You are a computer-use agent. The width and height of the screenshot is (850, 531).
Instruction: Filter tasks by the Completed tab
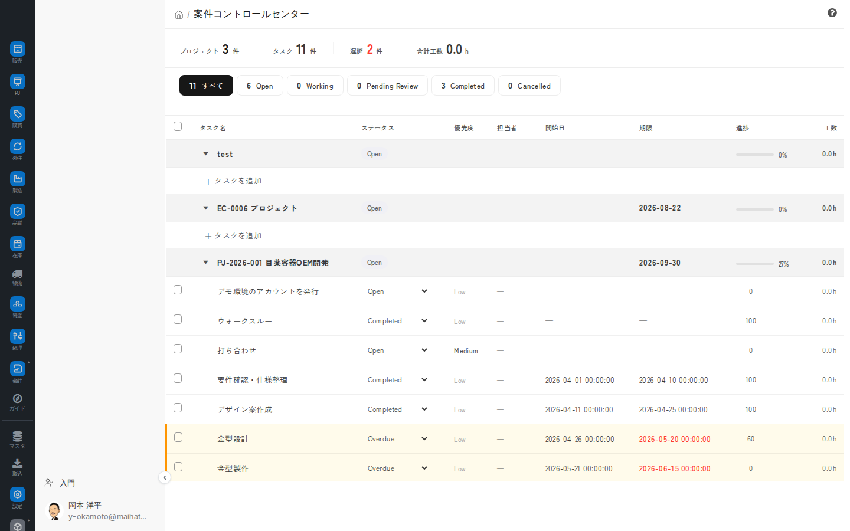click(x=463, y=86)
